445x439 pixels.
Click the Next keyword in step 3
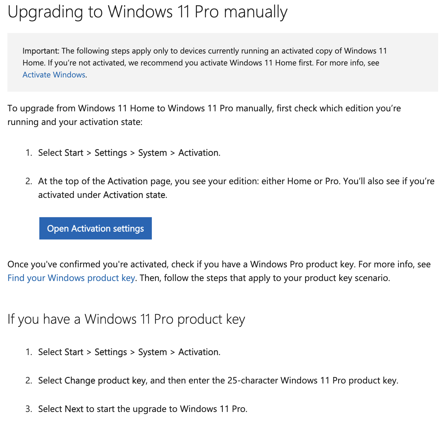pyautogui.click(x=75, y=409)
